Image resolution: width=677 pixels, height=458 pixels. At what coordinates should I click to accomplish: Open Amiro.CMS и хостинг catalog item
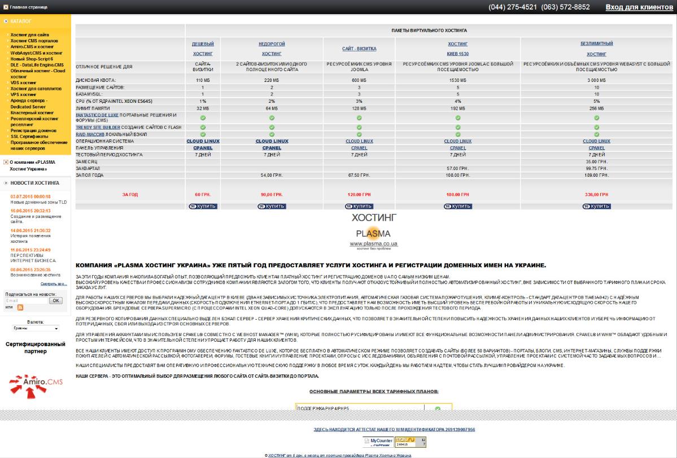32,47
